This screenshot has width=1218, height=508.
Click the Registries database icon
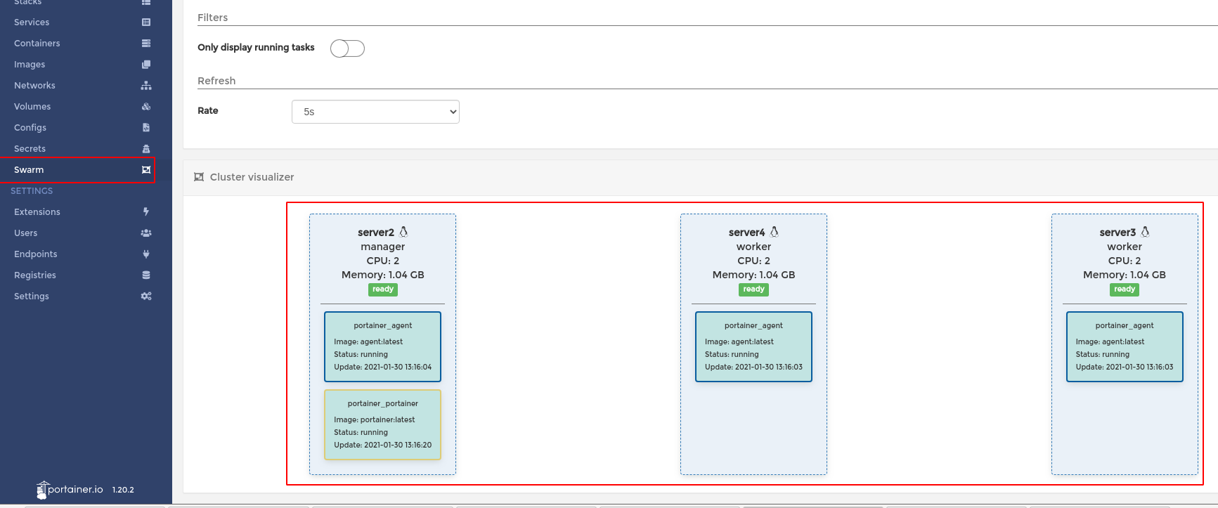pyautogui.click(x=146, y=275)
